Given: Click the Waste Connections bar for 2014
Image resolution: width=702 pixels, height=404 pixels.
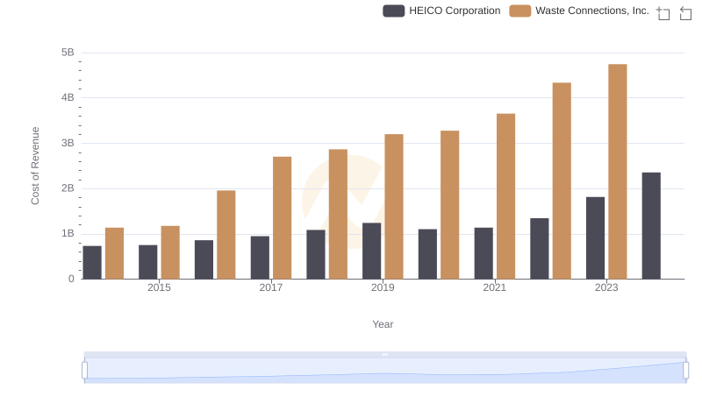Looking at the screenshot, I should (x=114, y=253).
